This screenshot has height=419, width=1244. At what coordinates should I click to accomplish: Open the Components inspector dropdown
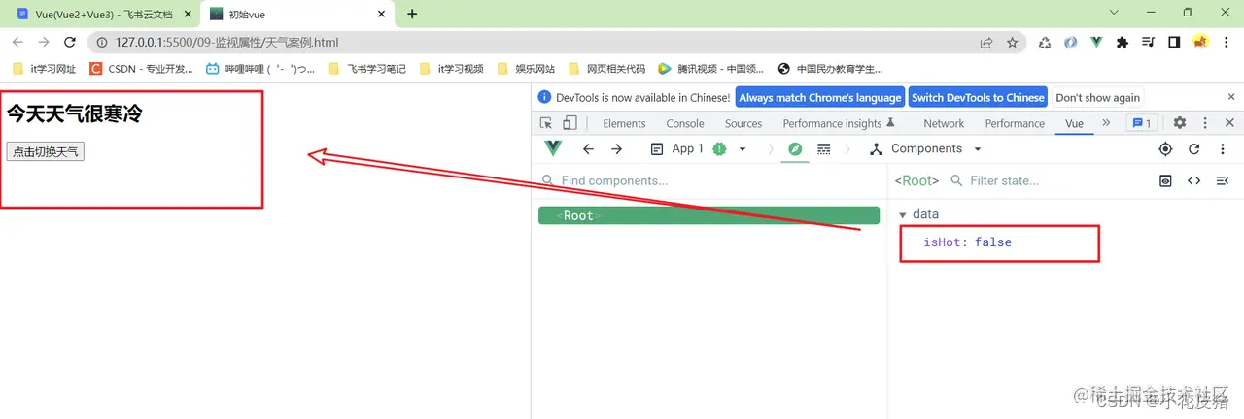point(925,148)
